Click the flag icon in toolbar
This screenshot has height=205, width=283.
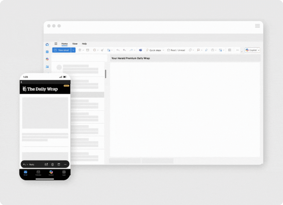tap(198, 50)
